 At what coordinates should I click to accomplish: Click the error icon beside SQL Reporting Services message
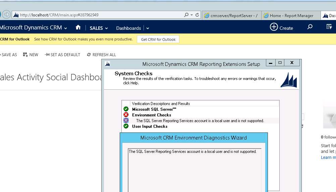[x=126, y=120]
